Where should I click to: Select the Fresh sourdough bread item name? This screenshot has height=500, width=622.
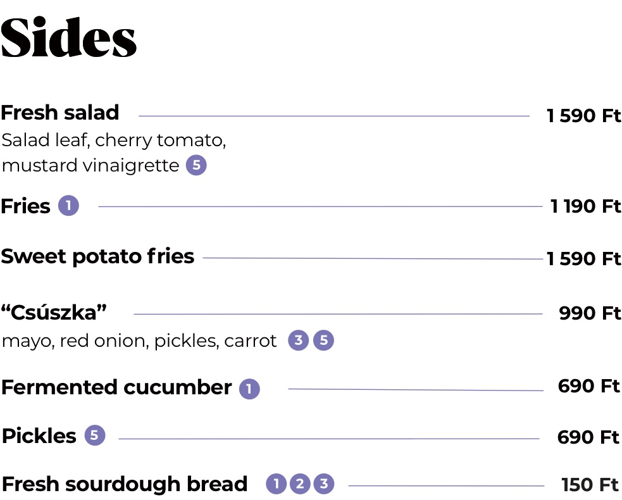tap(125, 484)
